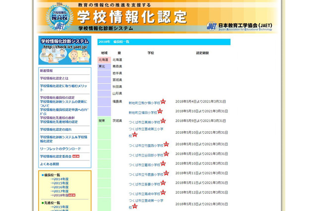Click the 2014 優良校 JAET medal emblem
This screenshot has height=211, width=317.
point(59,16)
